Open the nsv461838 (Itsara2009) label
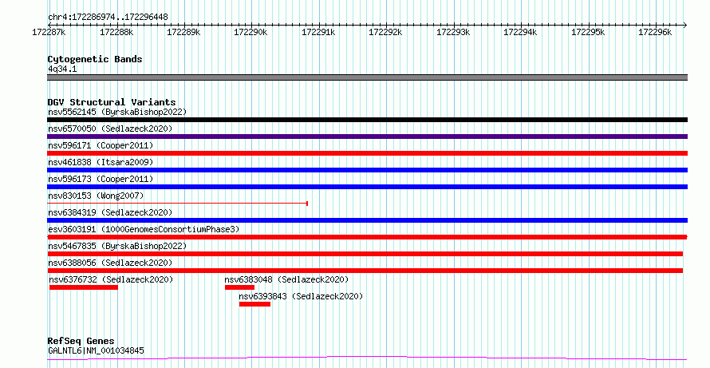 click(x=101, y=162)
